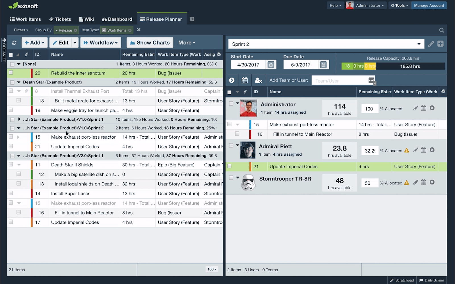Screen dimensions: 455x284
Task: Click plus icon beside Sprint 2 dropdown
Action: pyautogui.click(x=440, y=44)
